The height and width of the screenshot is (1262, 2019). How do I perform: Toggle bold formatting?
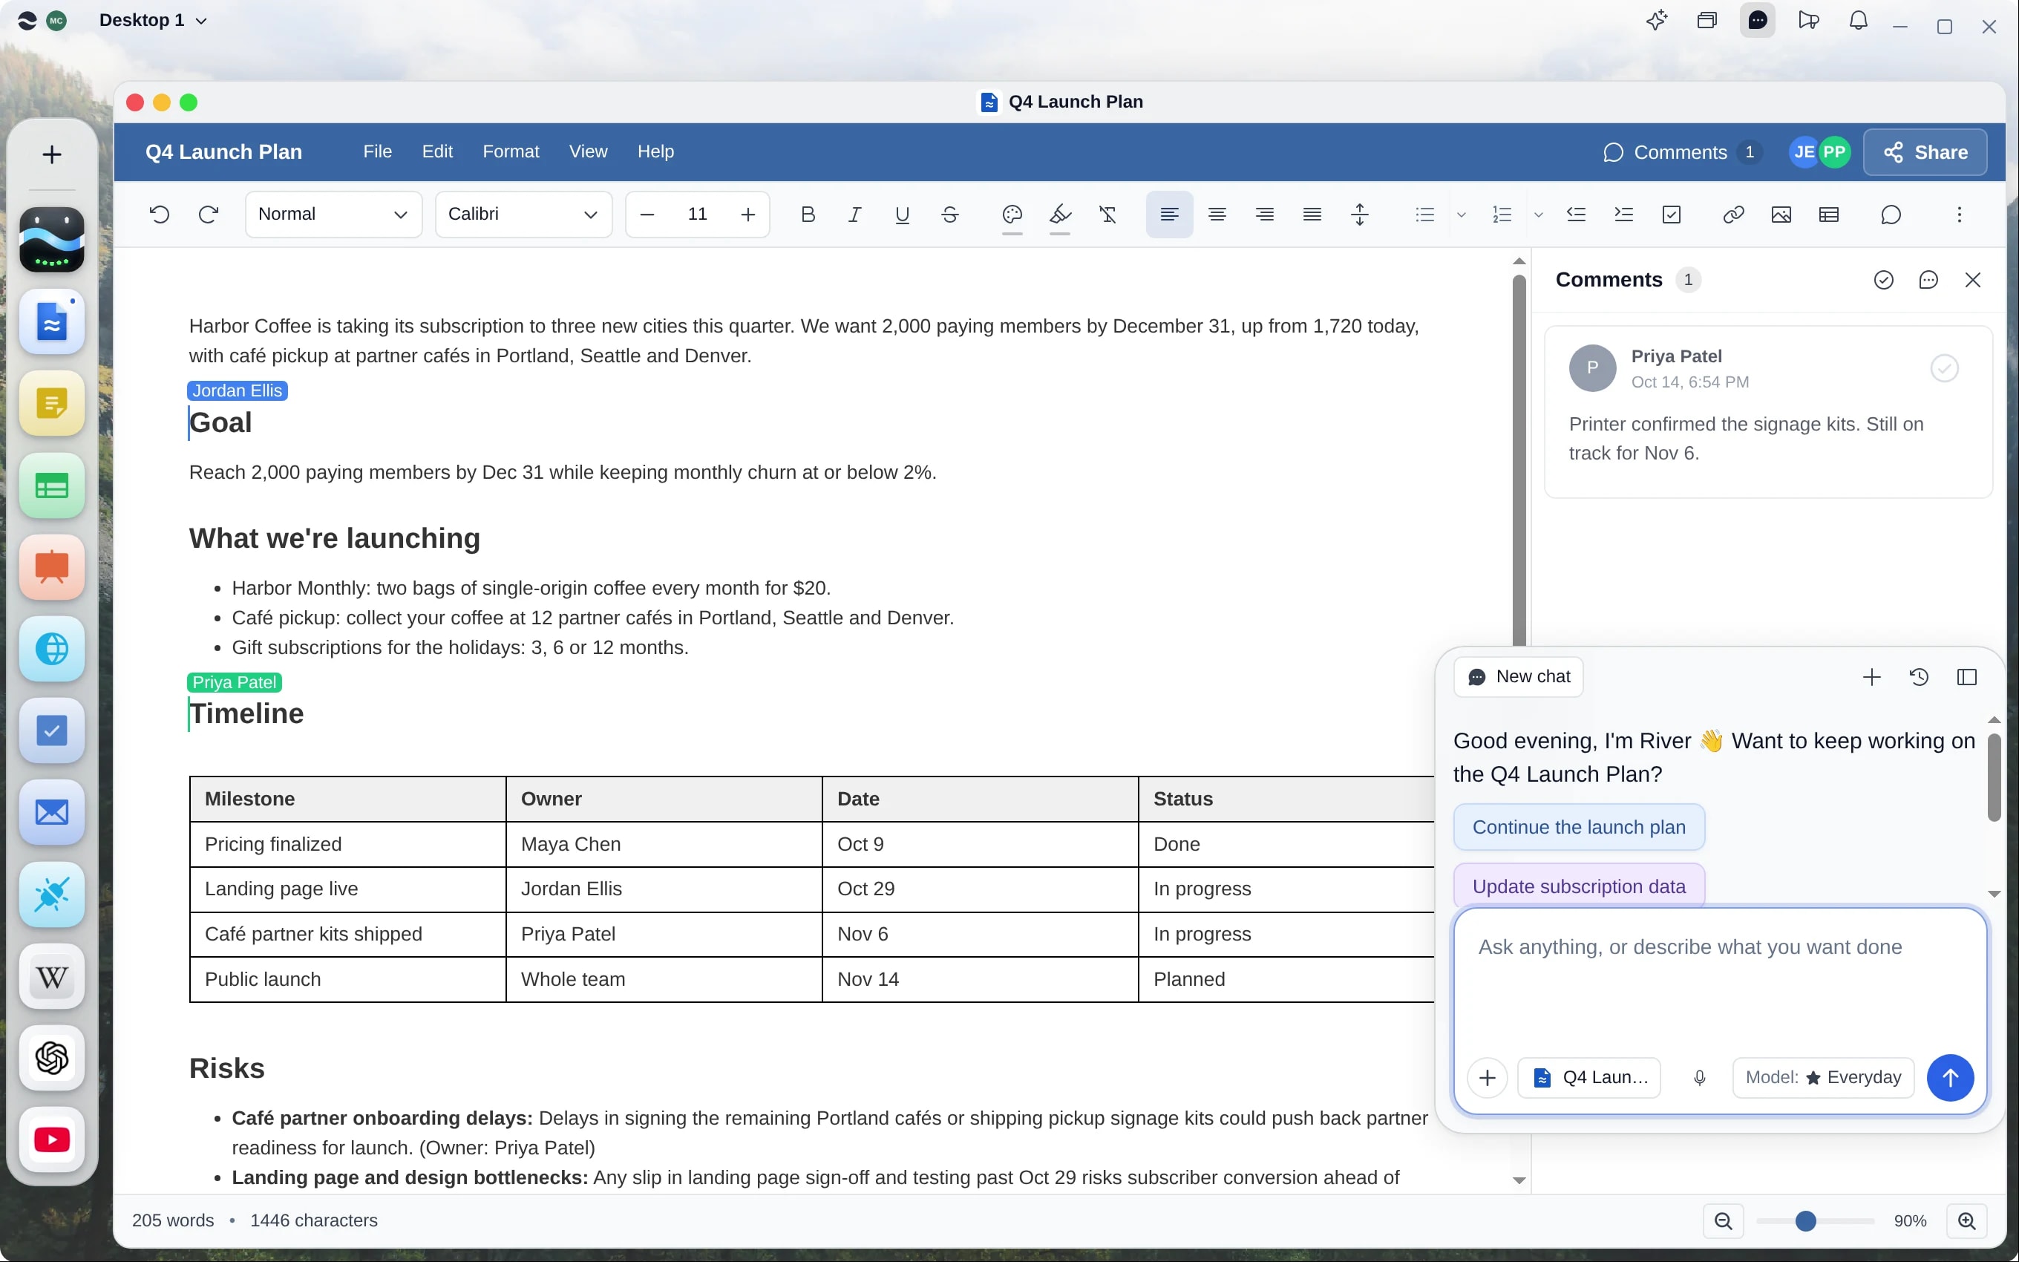807,215
